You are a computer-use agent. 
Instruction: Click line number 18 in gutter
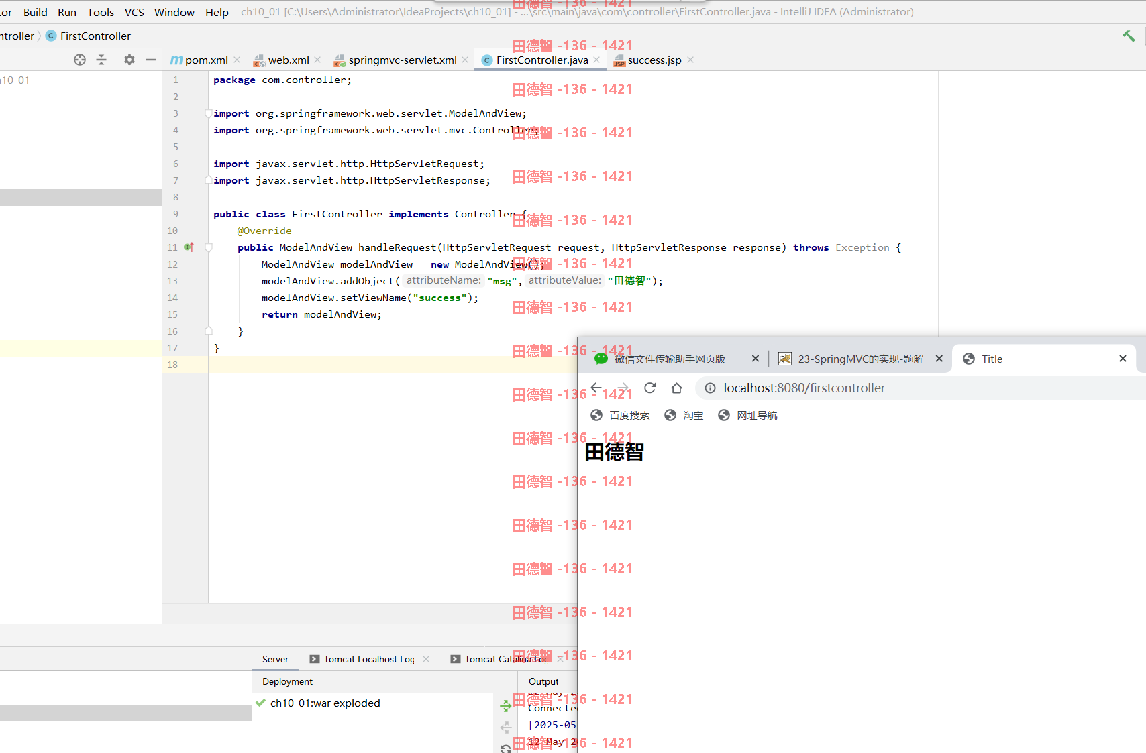tap(172, 365)
